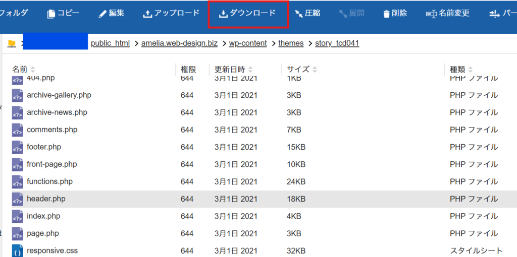This screenshot has width=517, height=257.
Task: Go to themes folder in breadcrumb
Action: coord(291,43)
